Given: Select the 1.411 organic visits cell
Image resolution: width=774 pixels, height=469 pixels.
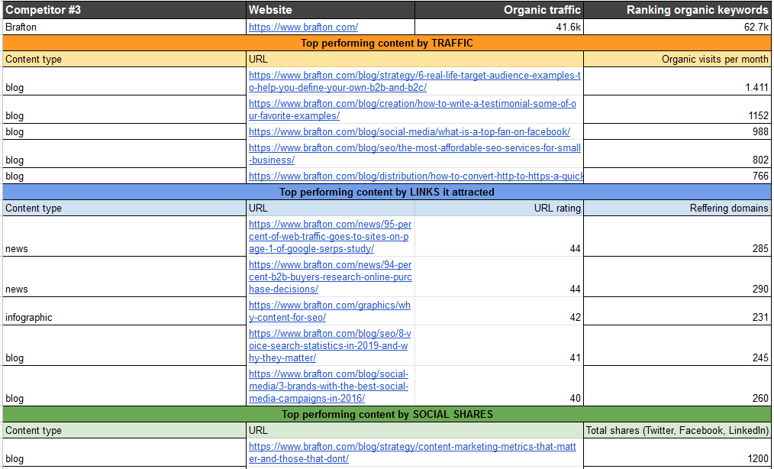Looking at the screenshot, I should point(677,81).
